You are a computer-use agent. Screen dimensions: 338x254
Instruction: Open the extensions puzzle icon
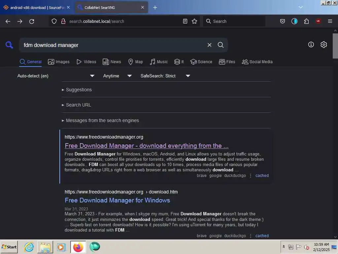click(306, 21)
